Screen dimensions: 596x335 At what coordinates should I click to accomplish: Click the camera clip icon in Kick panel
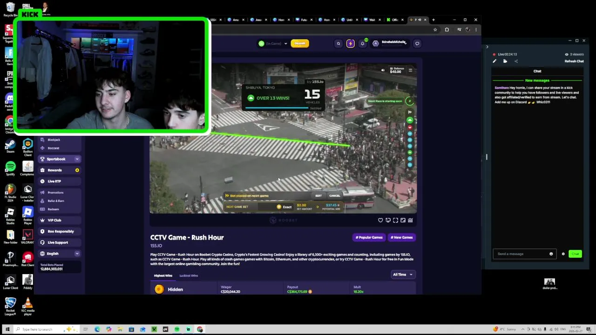coord(505,61)
